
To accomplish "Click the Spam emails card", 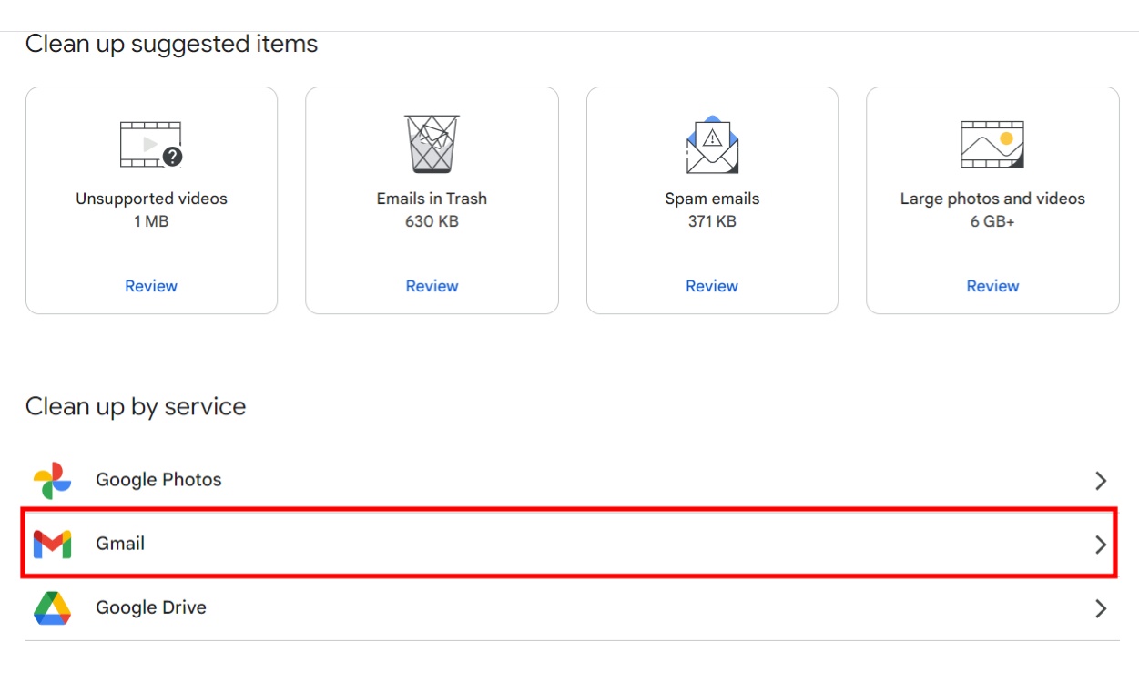I will 712,199.
